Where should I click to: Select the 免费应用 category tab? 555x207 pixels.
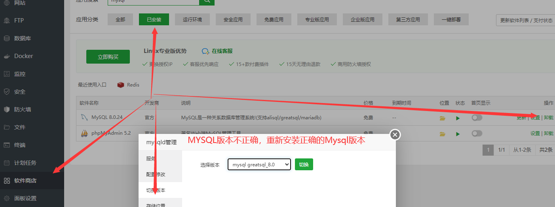274,19
